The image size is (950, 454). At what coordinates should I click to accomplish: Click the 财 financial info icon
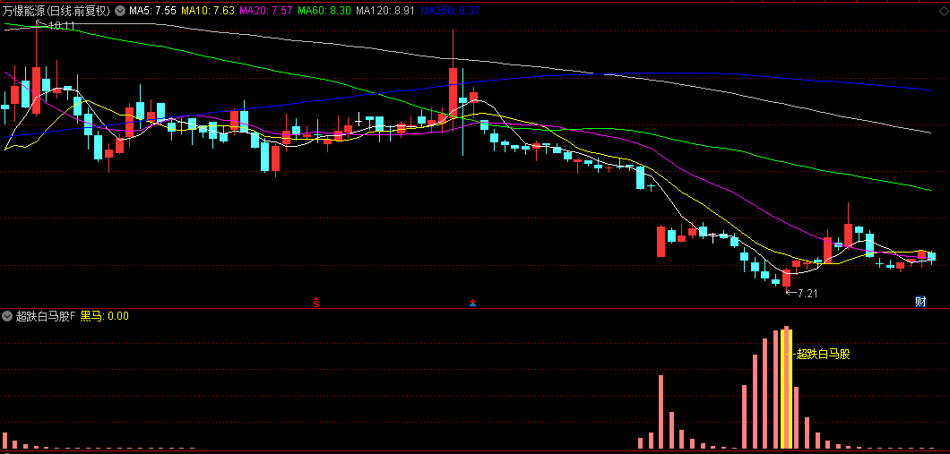[x=920, y=302]
